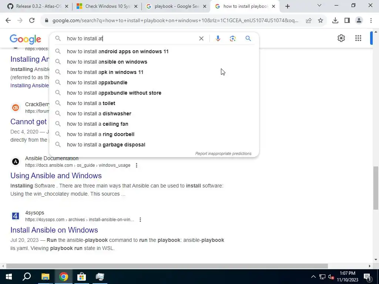Choose suggestion install a ring doorbell
Screen dimensions: 379x284
tap(154, 134)
